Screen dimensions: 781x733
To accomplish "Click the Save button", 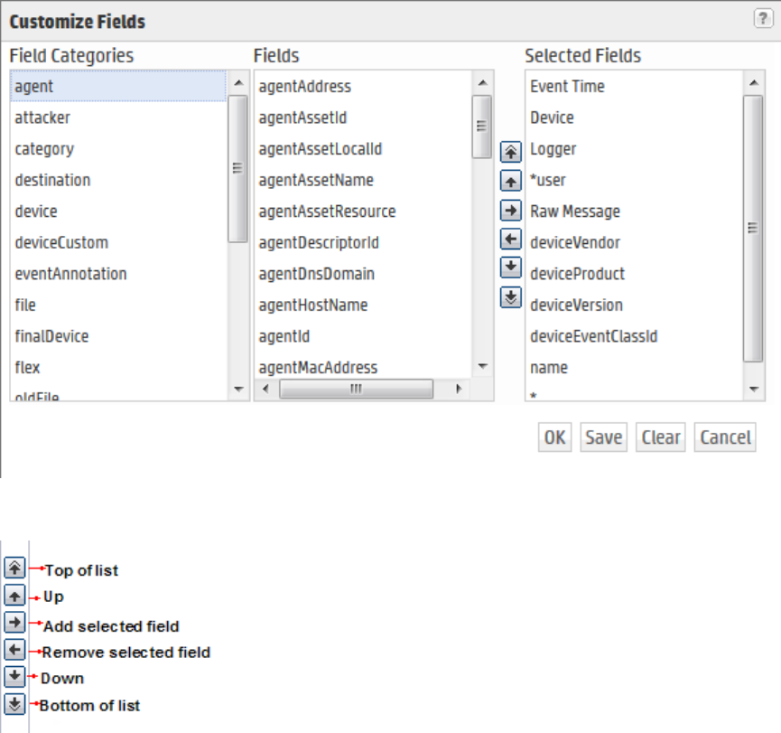I will [603, 437].
